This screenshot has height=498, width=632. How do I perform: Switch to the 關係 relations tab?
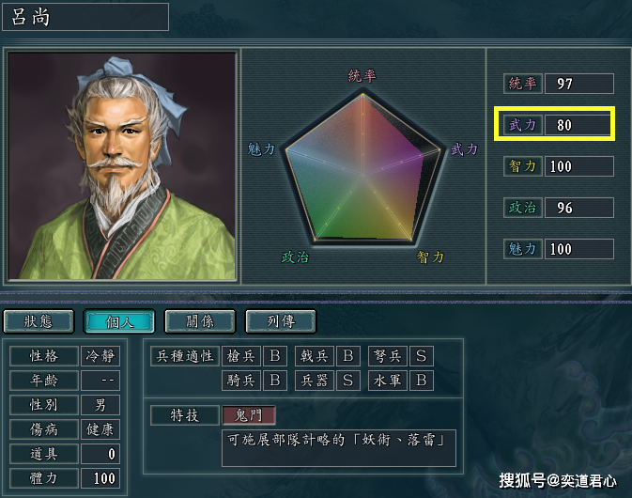[200, 321]
